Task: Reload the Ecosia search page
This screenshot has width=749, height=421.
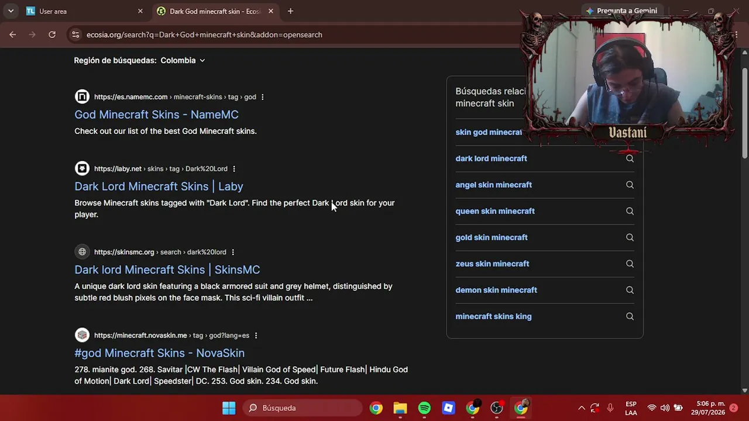Action: (52, 34)
